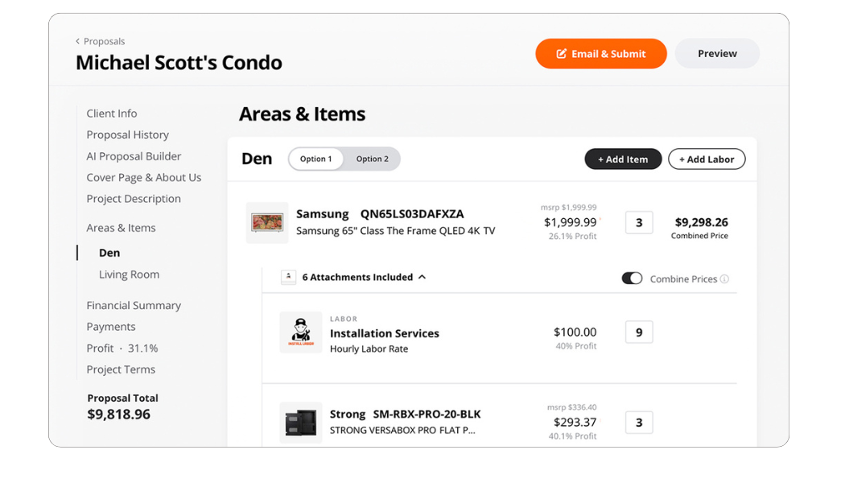Select Option 1 for the Den
The height and width of the screenshot is (483, 845).
pos(316,159)
